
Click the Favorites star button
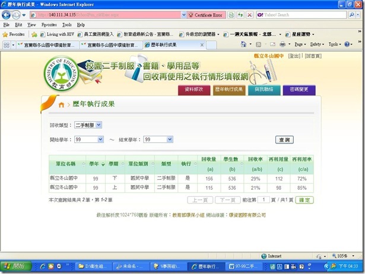(14, 34)
